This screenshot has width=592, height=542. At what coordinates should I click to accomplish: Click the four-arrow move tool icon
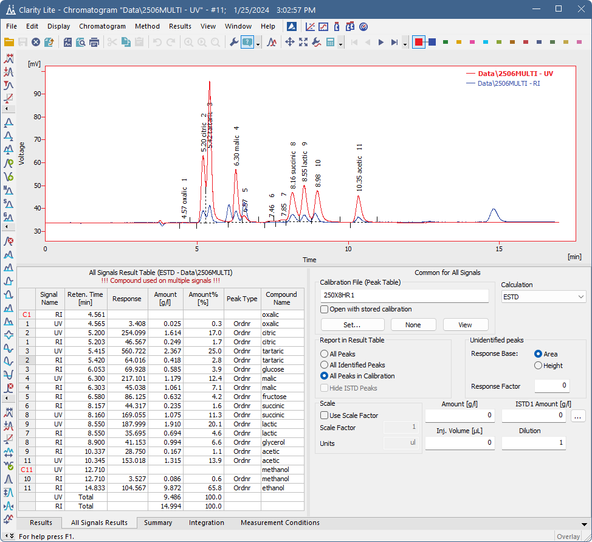(289, 42)
